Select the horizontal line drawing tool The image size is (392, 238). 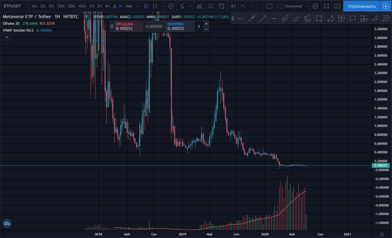274,19
